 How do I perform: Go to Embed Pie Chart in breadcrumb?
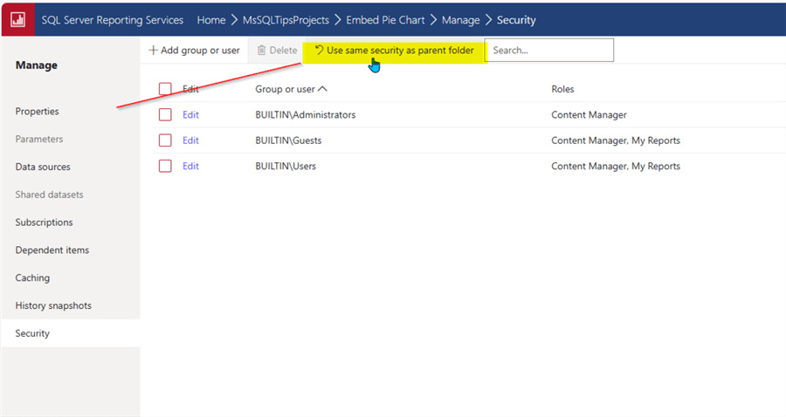pyautogui.click(x=385, y=20)
